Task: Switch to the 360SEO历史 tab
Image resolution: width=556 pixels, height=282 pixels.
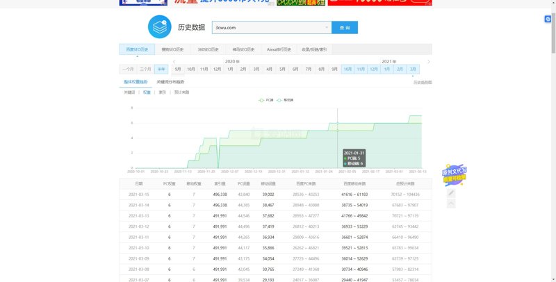Action: 208,50
